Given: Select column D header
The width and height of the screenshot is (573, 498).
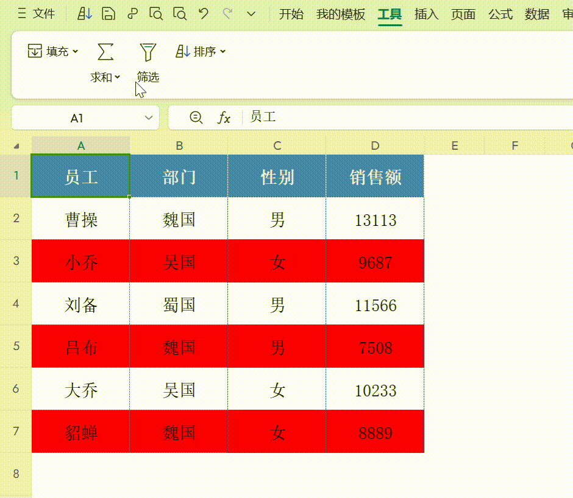Looking at the screenshot, I should coord(375,146).
